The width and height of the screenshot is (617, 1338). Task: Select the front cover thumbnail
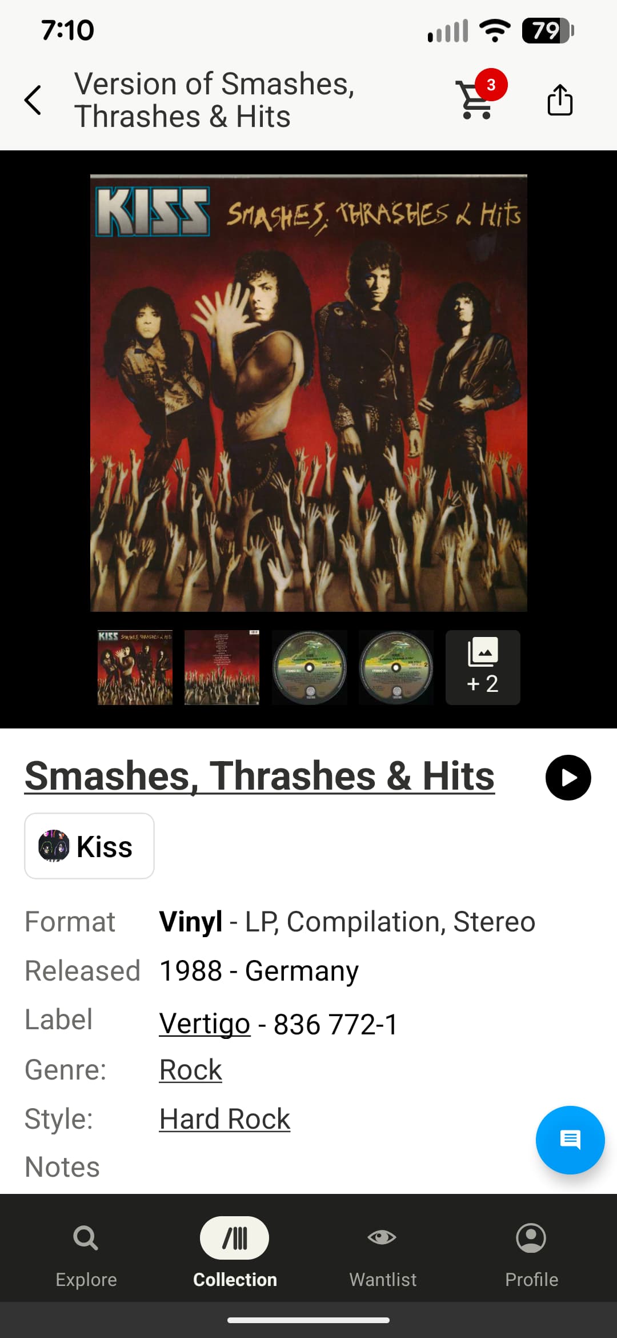click(135, 667)
